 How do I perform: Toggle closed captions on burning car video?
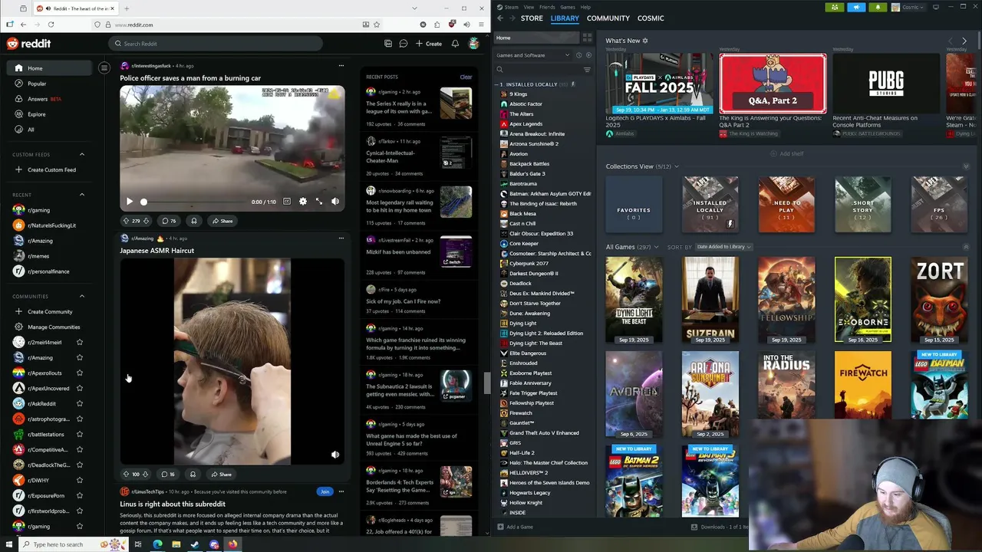(x=286, y=202)
